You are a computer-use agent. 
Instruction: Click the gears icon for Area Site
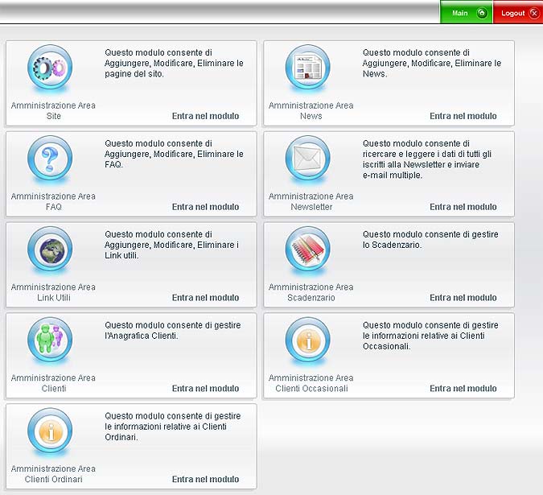click(50, 67)
